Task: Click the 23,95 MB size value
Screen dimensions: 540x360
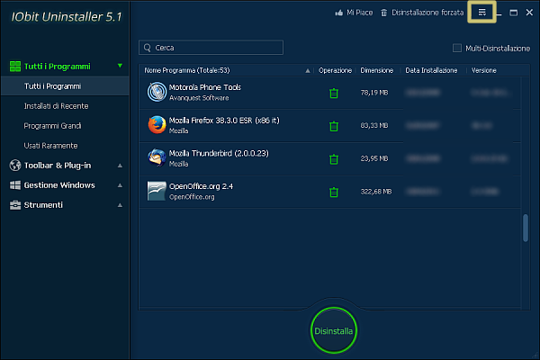Action: (374, 158)
